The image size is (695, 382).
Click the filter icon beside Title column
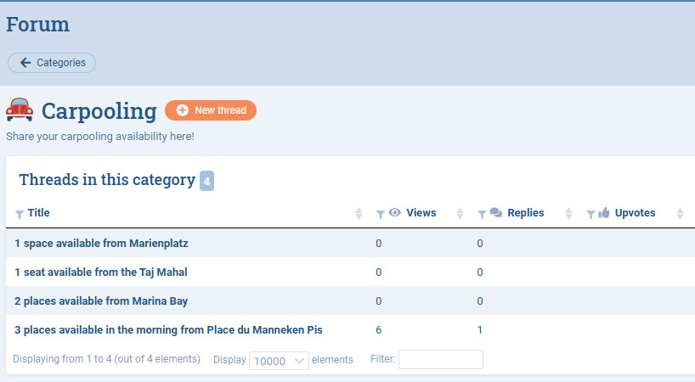(x=20, y=214)
